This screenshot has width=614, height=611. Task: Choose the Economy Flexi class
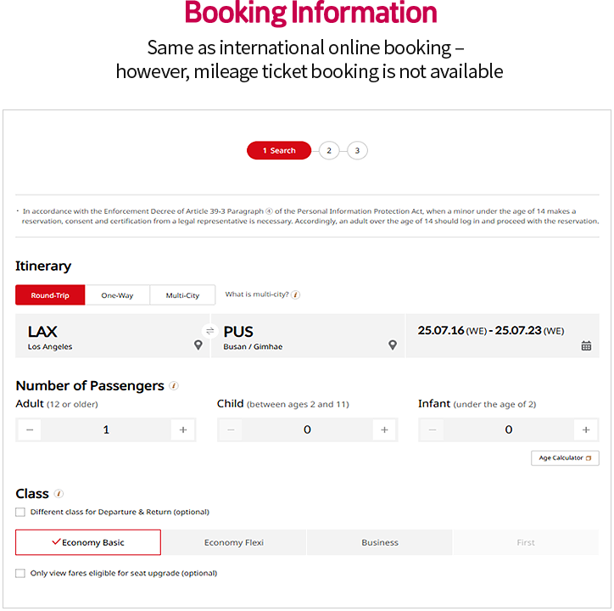(x=234, y=542)
